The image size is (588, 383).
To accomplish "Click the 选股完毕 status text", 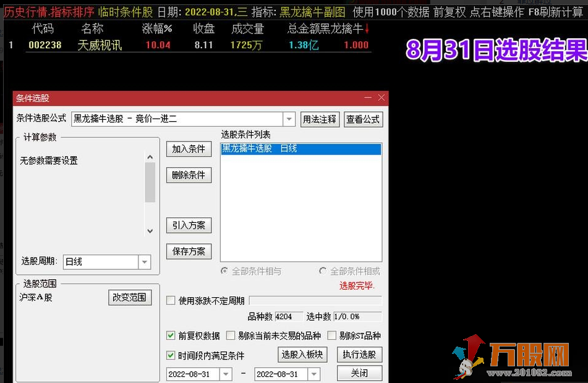I will pos(357,286).
